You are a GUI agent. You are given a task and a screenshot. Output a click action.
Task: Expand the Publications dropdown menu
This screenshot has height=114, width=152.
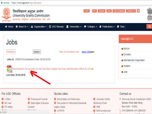(x=107, y=27)
